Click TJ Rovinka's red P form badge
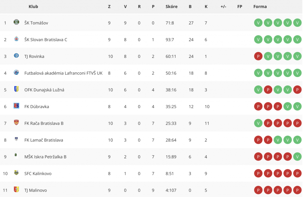The width and height of the screenshot is (303, 197). tap(258, 56)
